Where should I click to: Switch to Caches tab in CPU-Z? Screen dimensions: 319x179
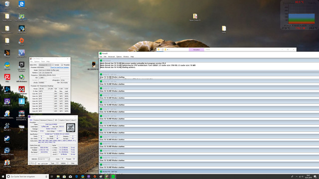click(x=36, y=120)
